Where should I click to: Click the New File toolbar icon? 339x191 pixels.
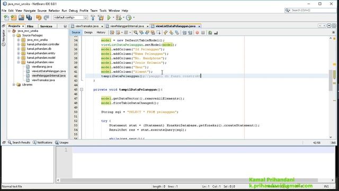6,18
